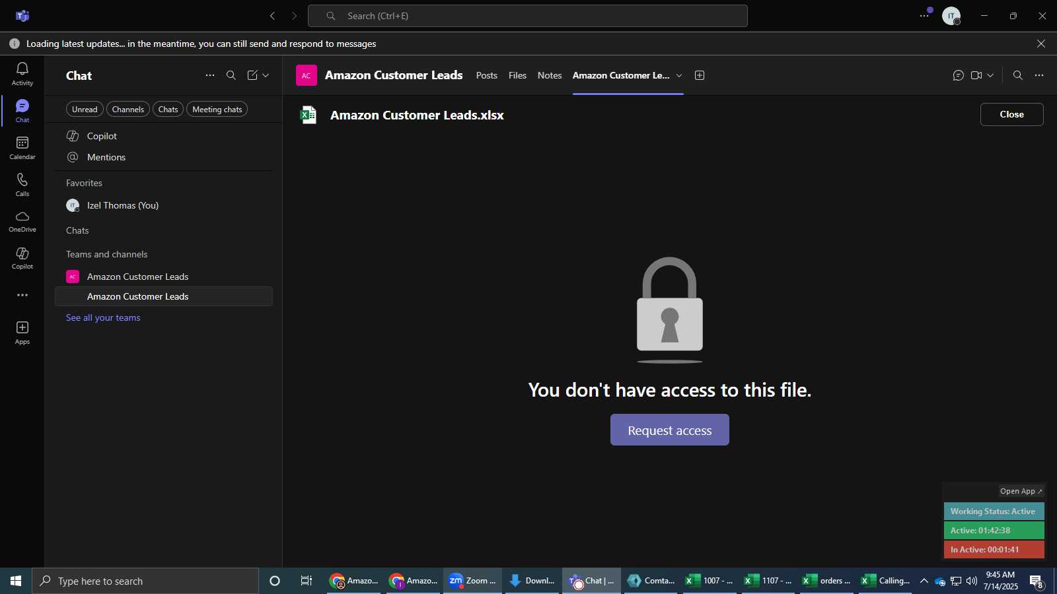Collapse Teams and channels section
Screen dimensions: 1057x594
click(107, 254)
